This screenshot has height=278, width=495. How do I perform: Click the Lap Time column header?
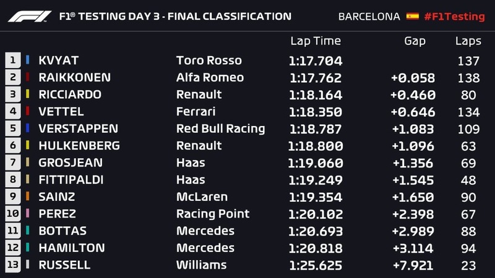pyautogui.click(x=315, y=41)
